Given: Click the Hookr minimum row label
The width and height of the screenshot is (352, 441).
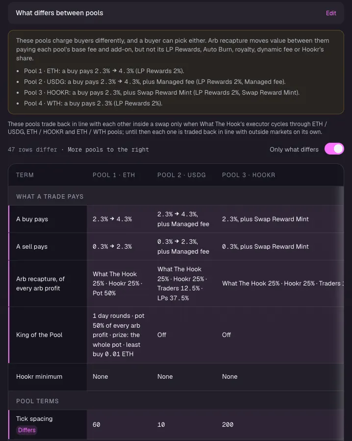Looking at the screenshot, I should (x=39, y=377).
